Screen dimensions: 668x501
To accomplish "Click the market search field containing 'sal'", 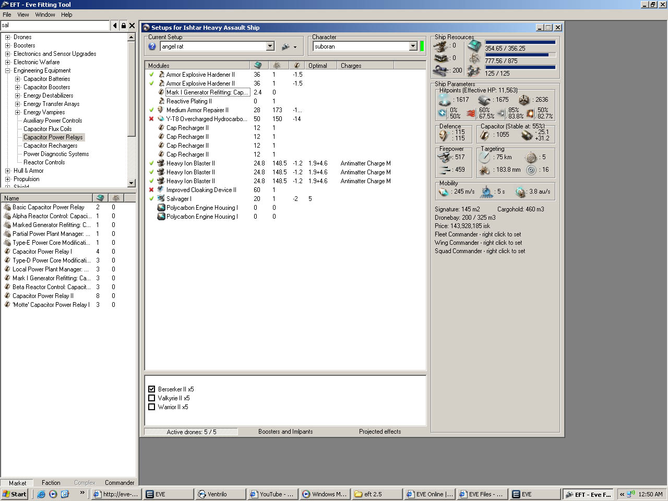I will pyautogui.click(x=55, y=26).
